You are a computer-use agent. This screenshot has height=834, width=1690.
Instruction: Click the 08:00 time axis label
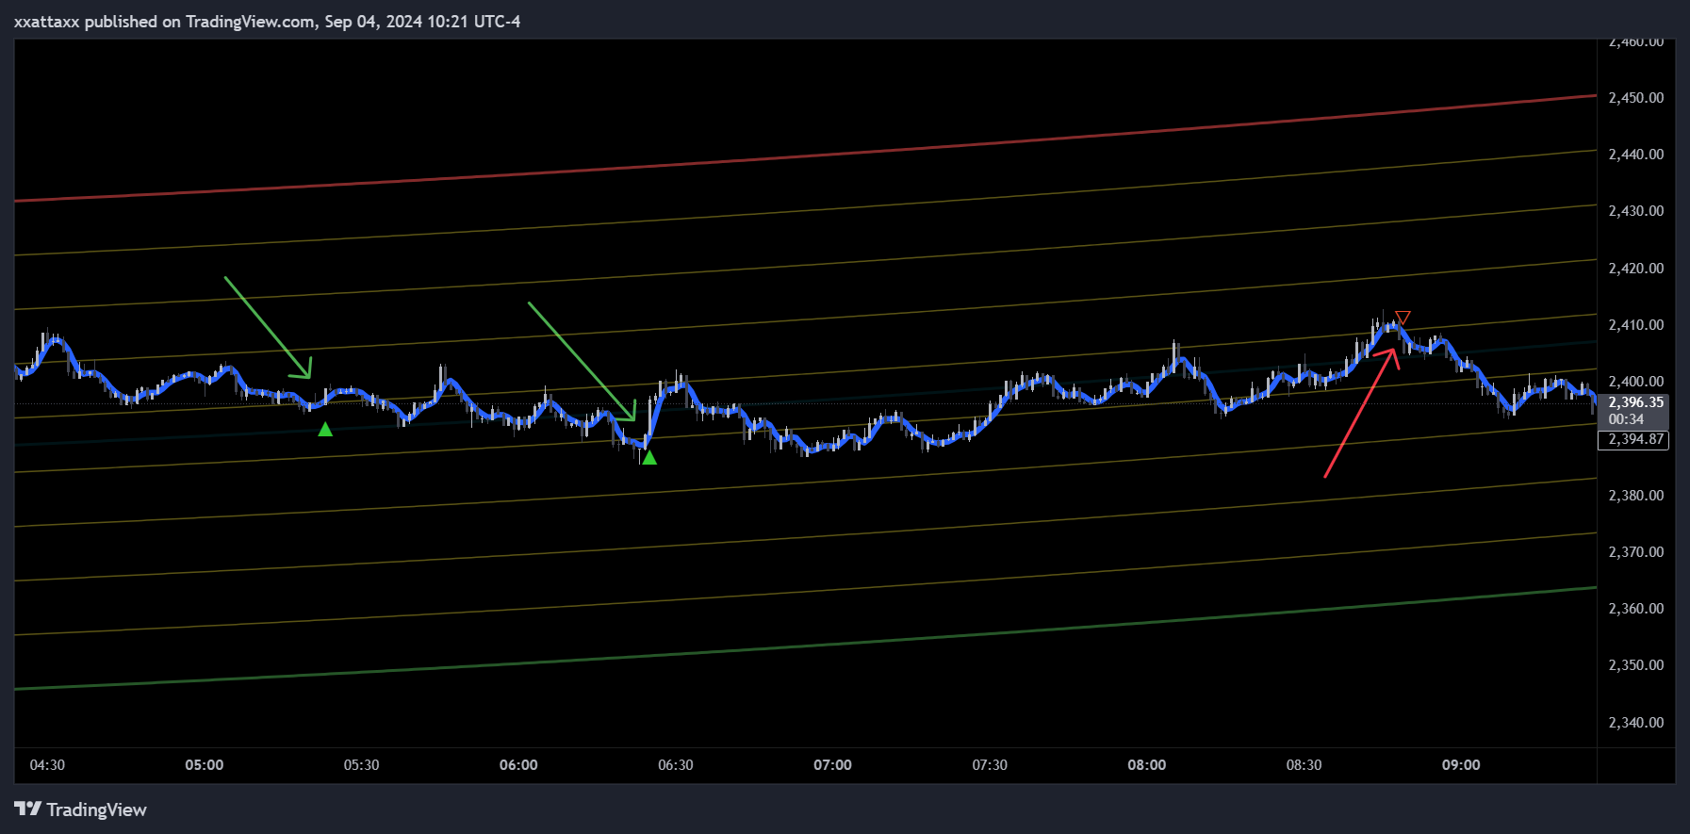pyautogui.click(x=1147, y=765)
